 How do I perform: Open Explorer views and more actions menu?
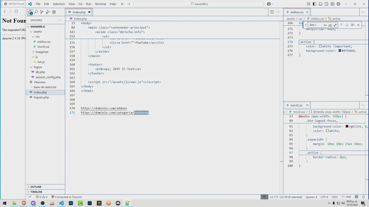60,20
